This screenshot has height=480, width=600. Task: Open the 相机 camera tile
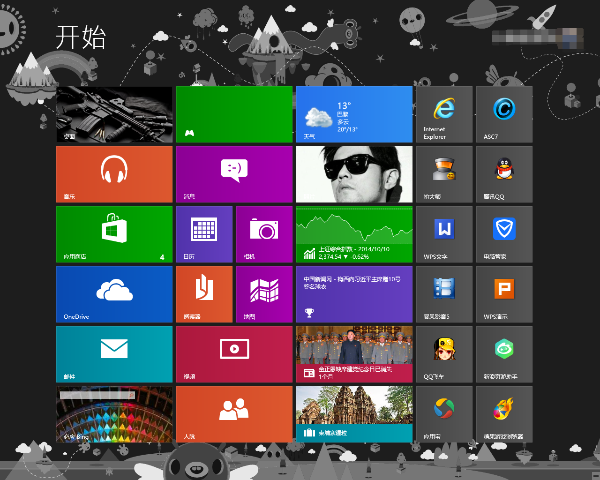264,234
